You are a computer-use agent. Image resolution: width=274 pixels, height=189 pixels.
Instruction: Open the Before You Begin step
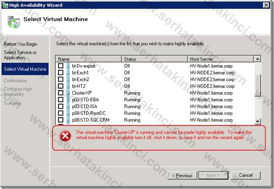point(21,44)
